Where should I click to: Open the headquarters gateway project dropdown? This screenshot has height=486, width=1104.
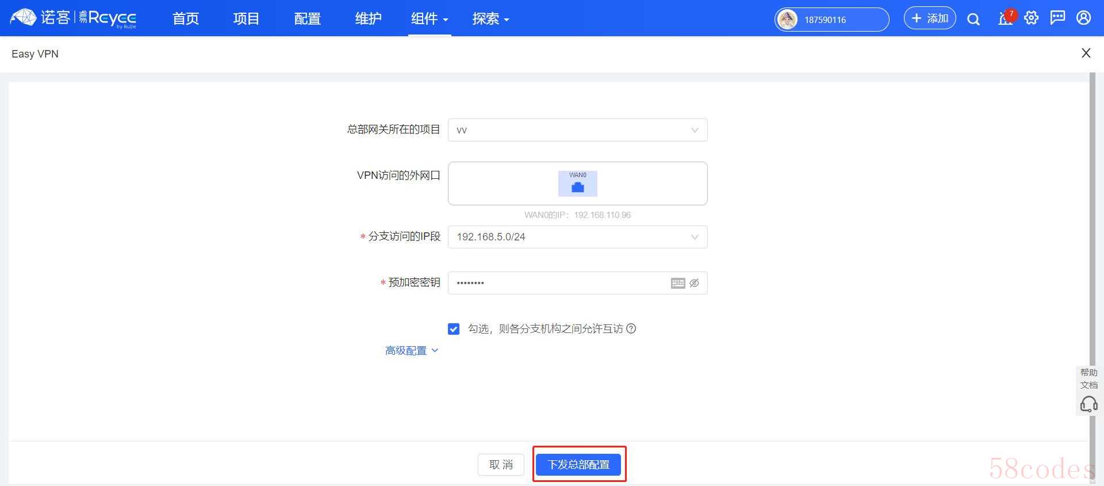(577, 130)
